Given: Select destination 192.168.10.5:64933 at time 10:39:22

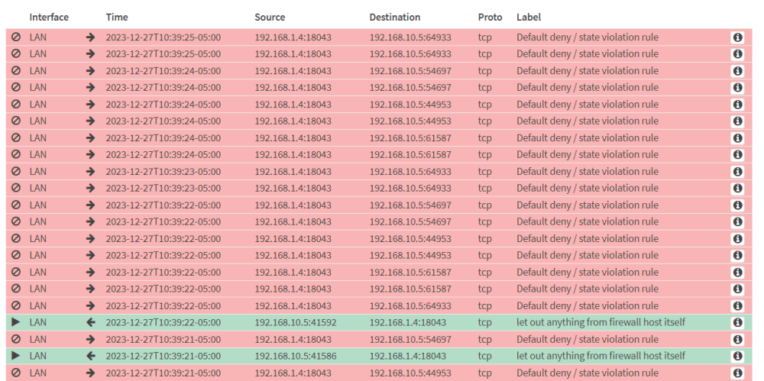Looking at the screenshot, I should (410, 305).
